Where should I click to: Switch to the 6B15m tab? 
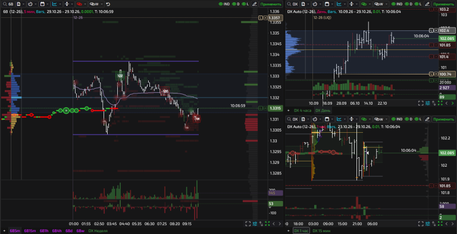(30, 231)
